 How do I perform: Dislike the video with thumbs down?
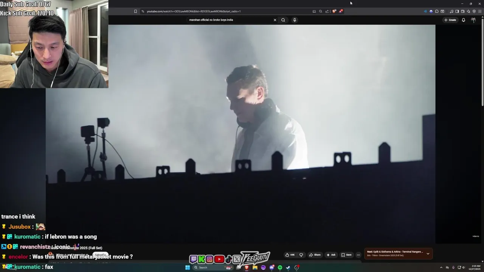301,255
